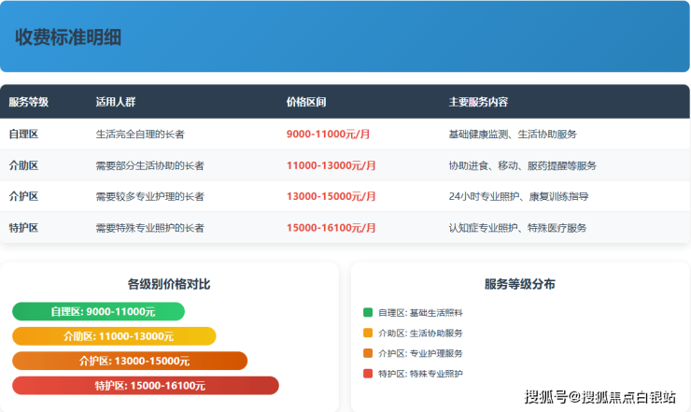
Task: Click the red 特护区 legend color swatch
Action: [x=367, y=374]
